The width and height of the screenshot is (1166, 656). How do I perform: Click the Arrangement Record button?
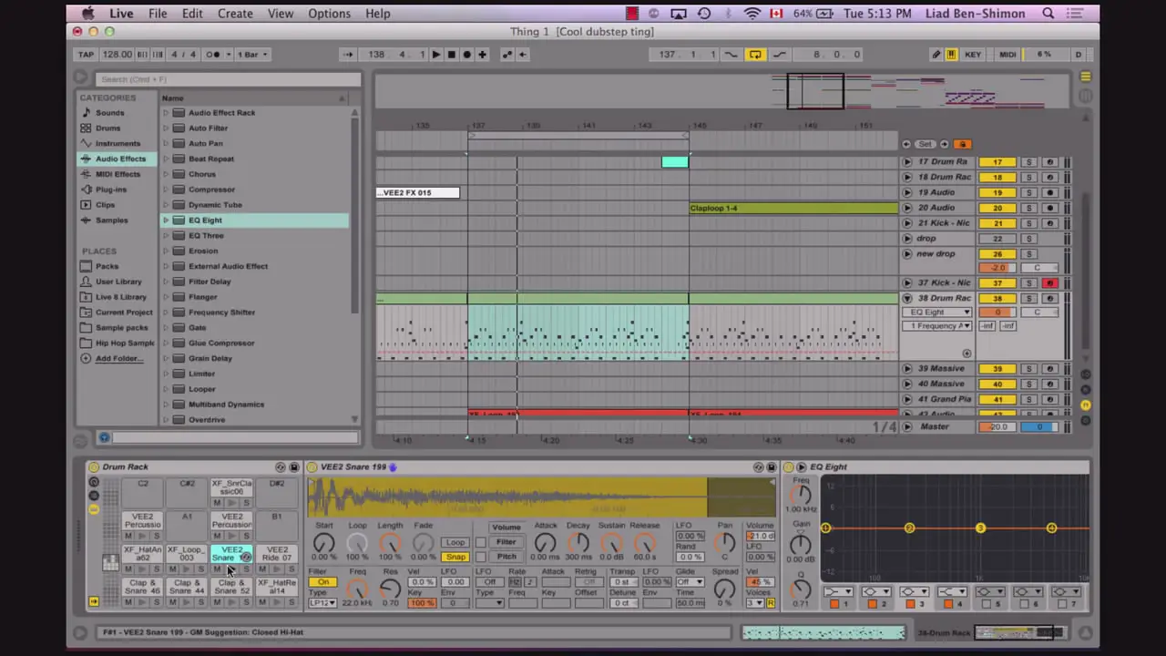pos(467,55)
